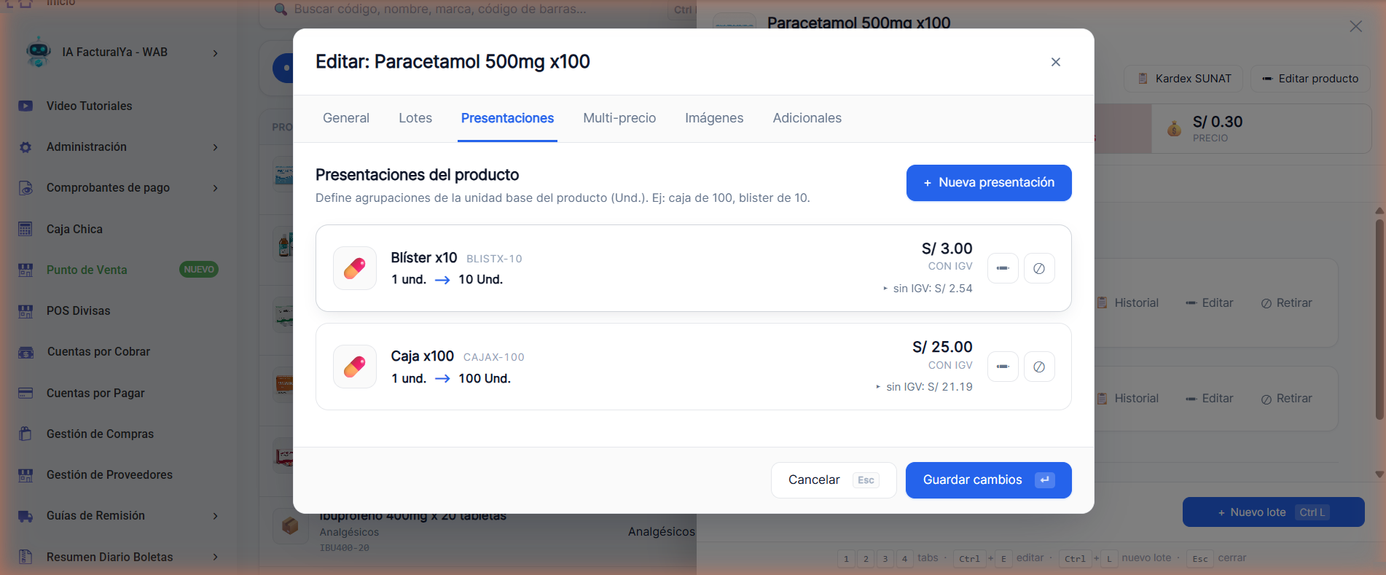This screenshot has height=575, width=1386.
Task: Save with Guardar cambios
Action: click(988, 480)
